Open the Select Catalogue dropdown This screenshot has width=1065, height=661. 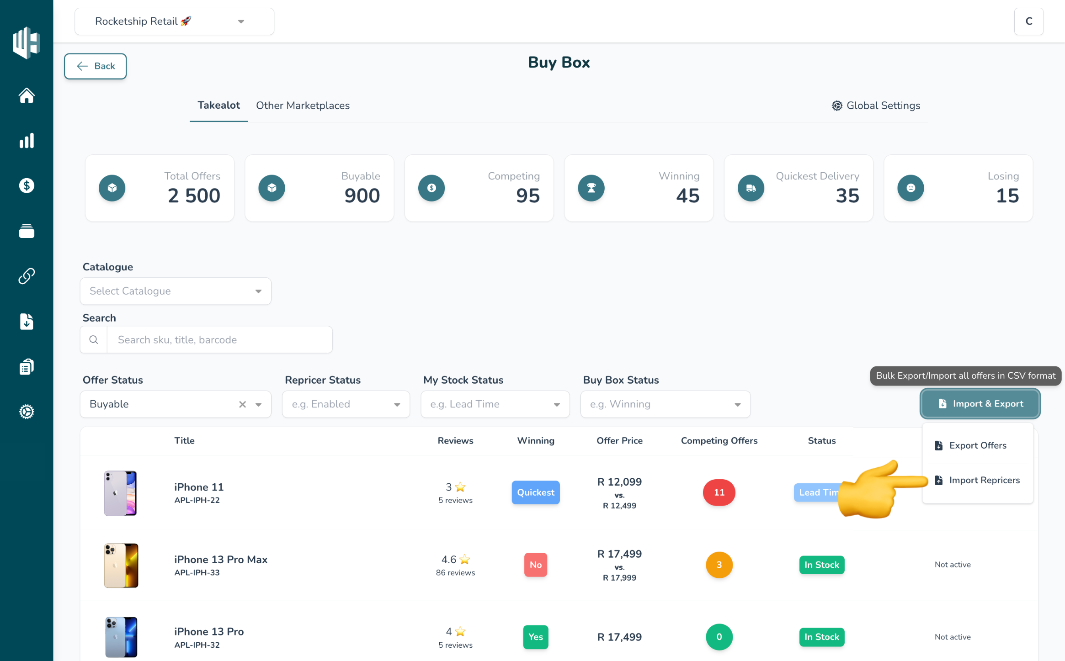click(x=176, y=291)
